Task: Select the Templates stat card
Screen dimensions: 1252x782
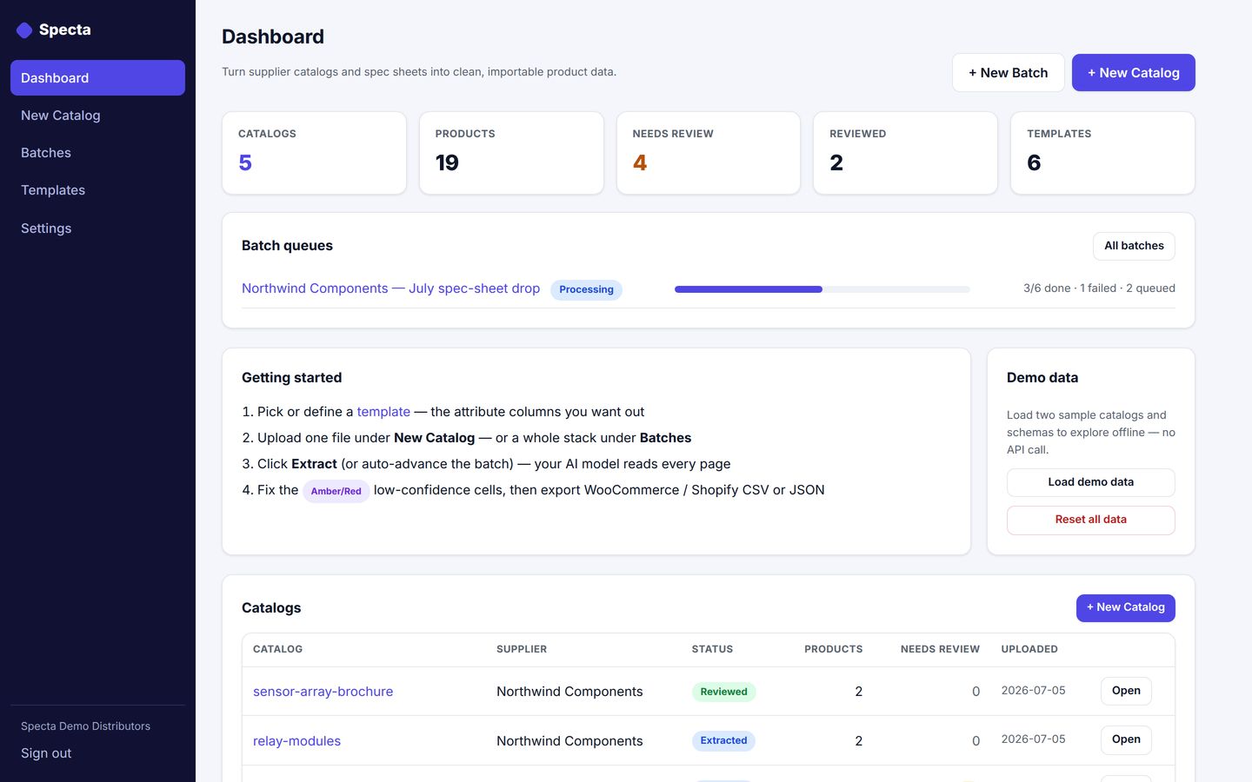Action: [1102, 153]
